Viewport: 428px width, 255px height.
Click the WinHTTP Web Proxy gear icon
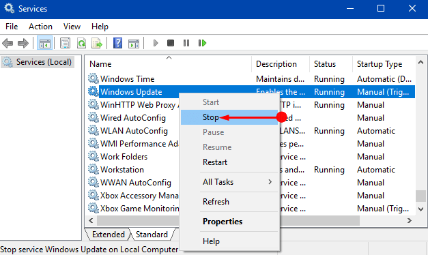click(94, 104)
